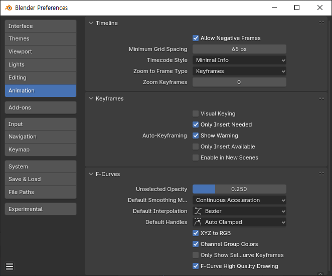Click the Auto Clamped handle icon

198,222
